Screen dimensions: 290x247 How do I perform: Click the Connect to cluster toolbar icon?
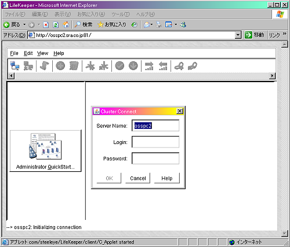click(x=14, y=66)
